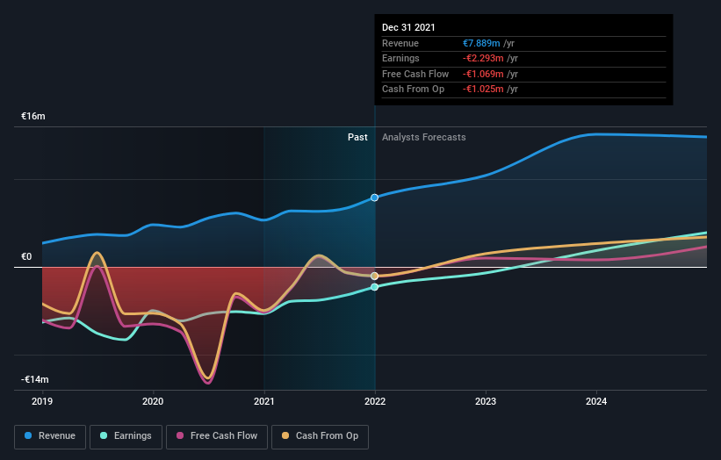The height and width of the screenshot is (460, 721).
Task: Click the -€1.069m free cash flow value
Action: [x=483, y=74]
